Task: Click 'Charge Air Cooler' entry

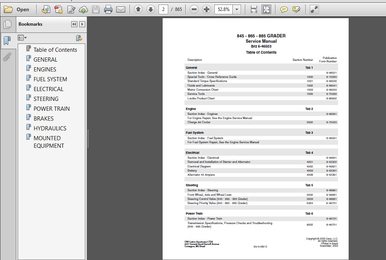Action: click(199, 122)
